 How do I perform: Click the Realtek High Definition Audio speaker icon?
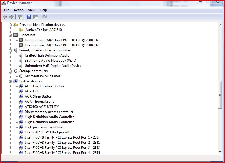point(21,55)
